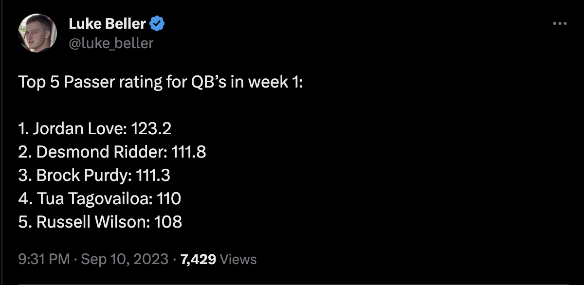This screenshot has height=285, width=584.
Task: Open Luke Beller's profile picture
Action: click(37, 33)
